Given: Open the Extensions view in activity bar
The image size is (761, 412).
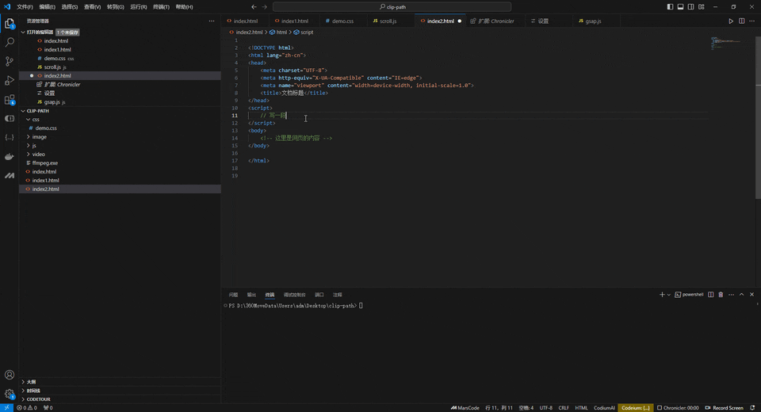Looking at the screenshot, I should [x=10, y=100].
